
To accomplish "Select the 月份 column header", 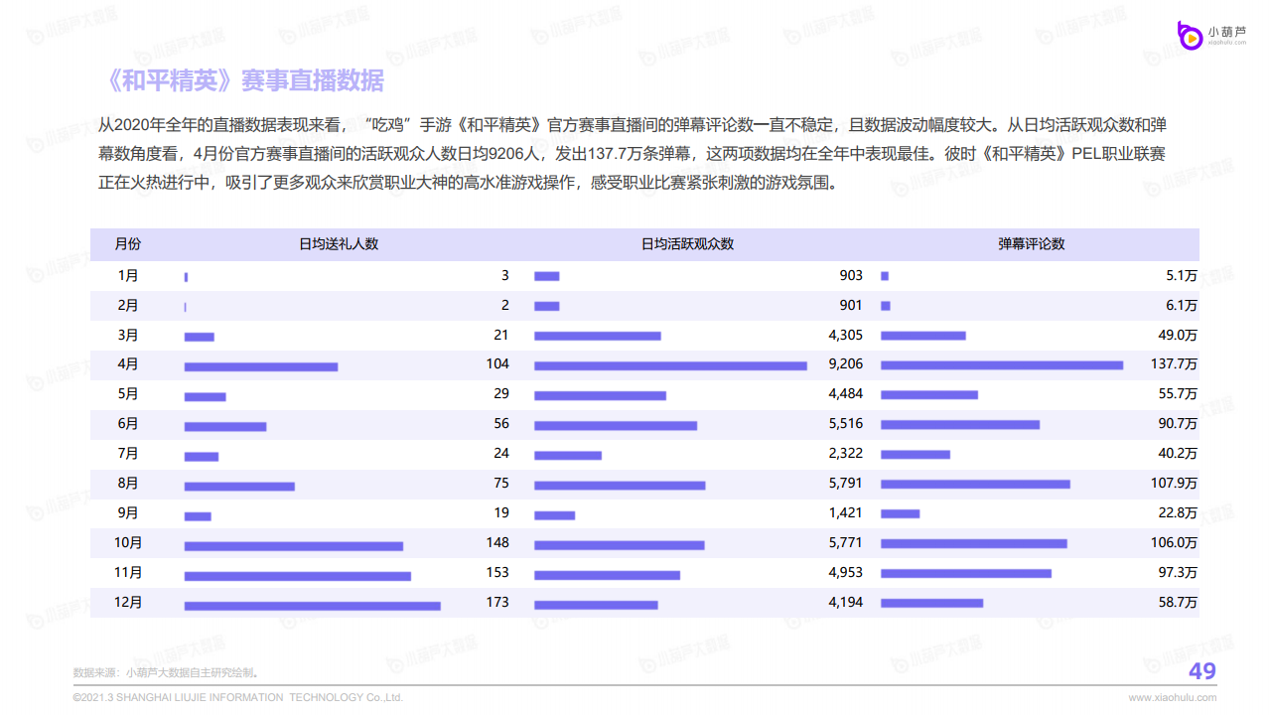I will [x=128, y=244].
